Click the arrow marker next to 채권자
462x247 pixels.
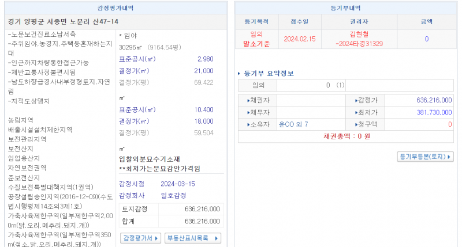[248, 100]
